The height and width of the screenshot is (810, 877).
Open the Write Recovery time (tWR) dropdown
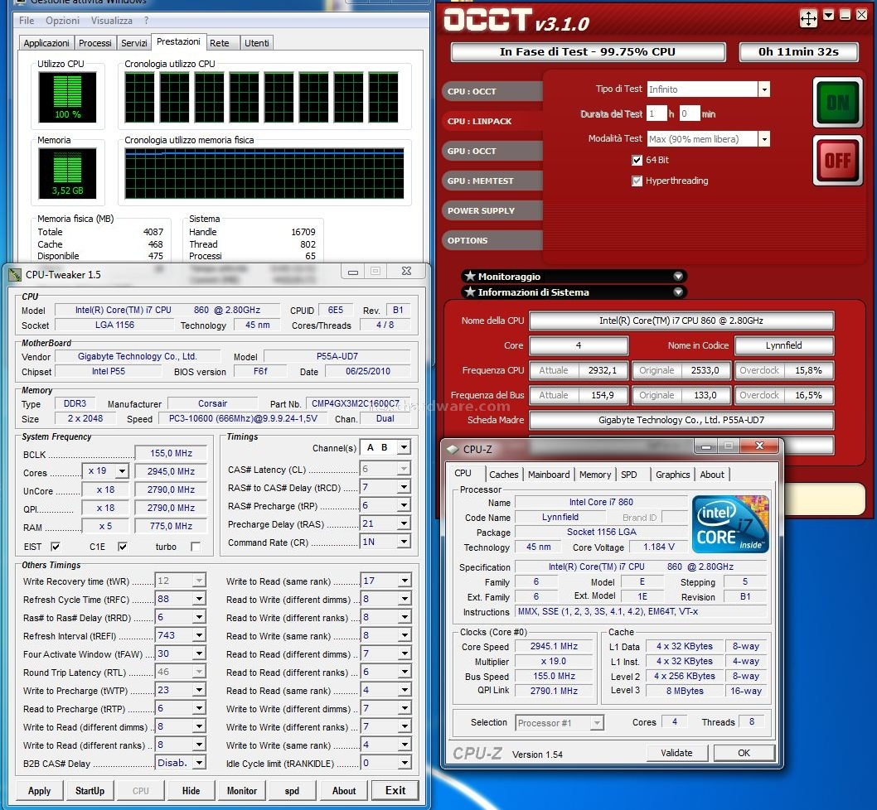point(199,581)
